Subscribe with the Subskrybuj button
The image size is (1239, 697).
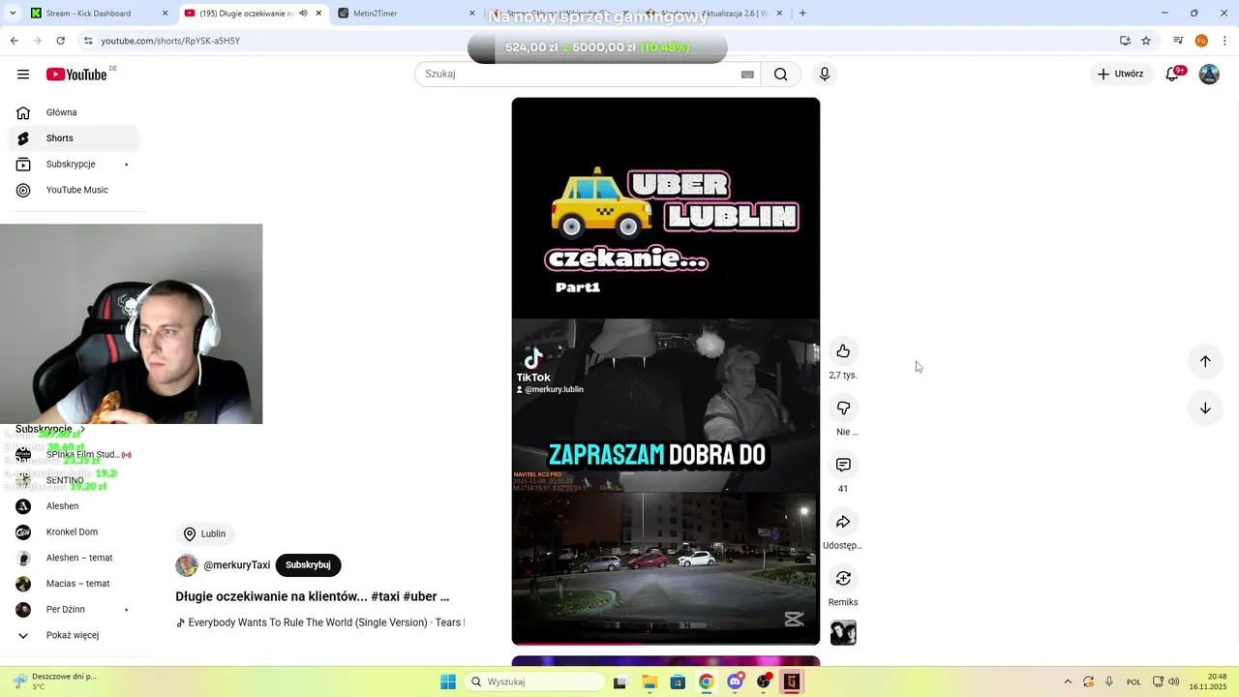point(308,565)
